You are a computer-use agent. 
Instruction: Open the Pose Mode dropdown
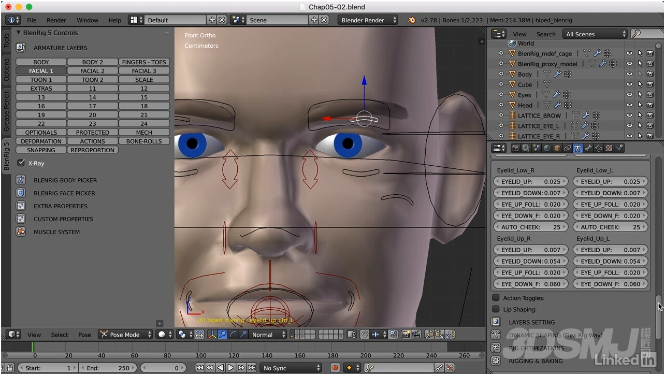click(x=126, y=335)
